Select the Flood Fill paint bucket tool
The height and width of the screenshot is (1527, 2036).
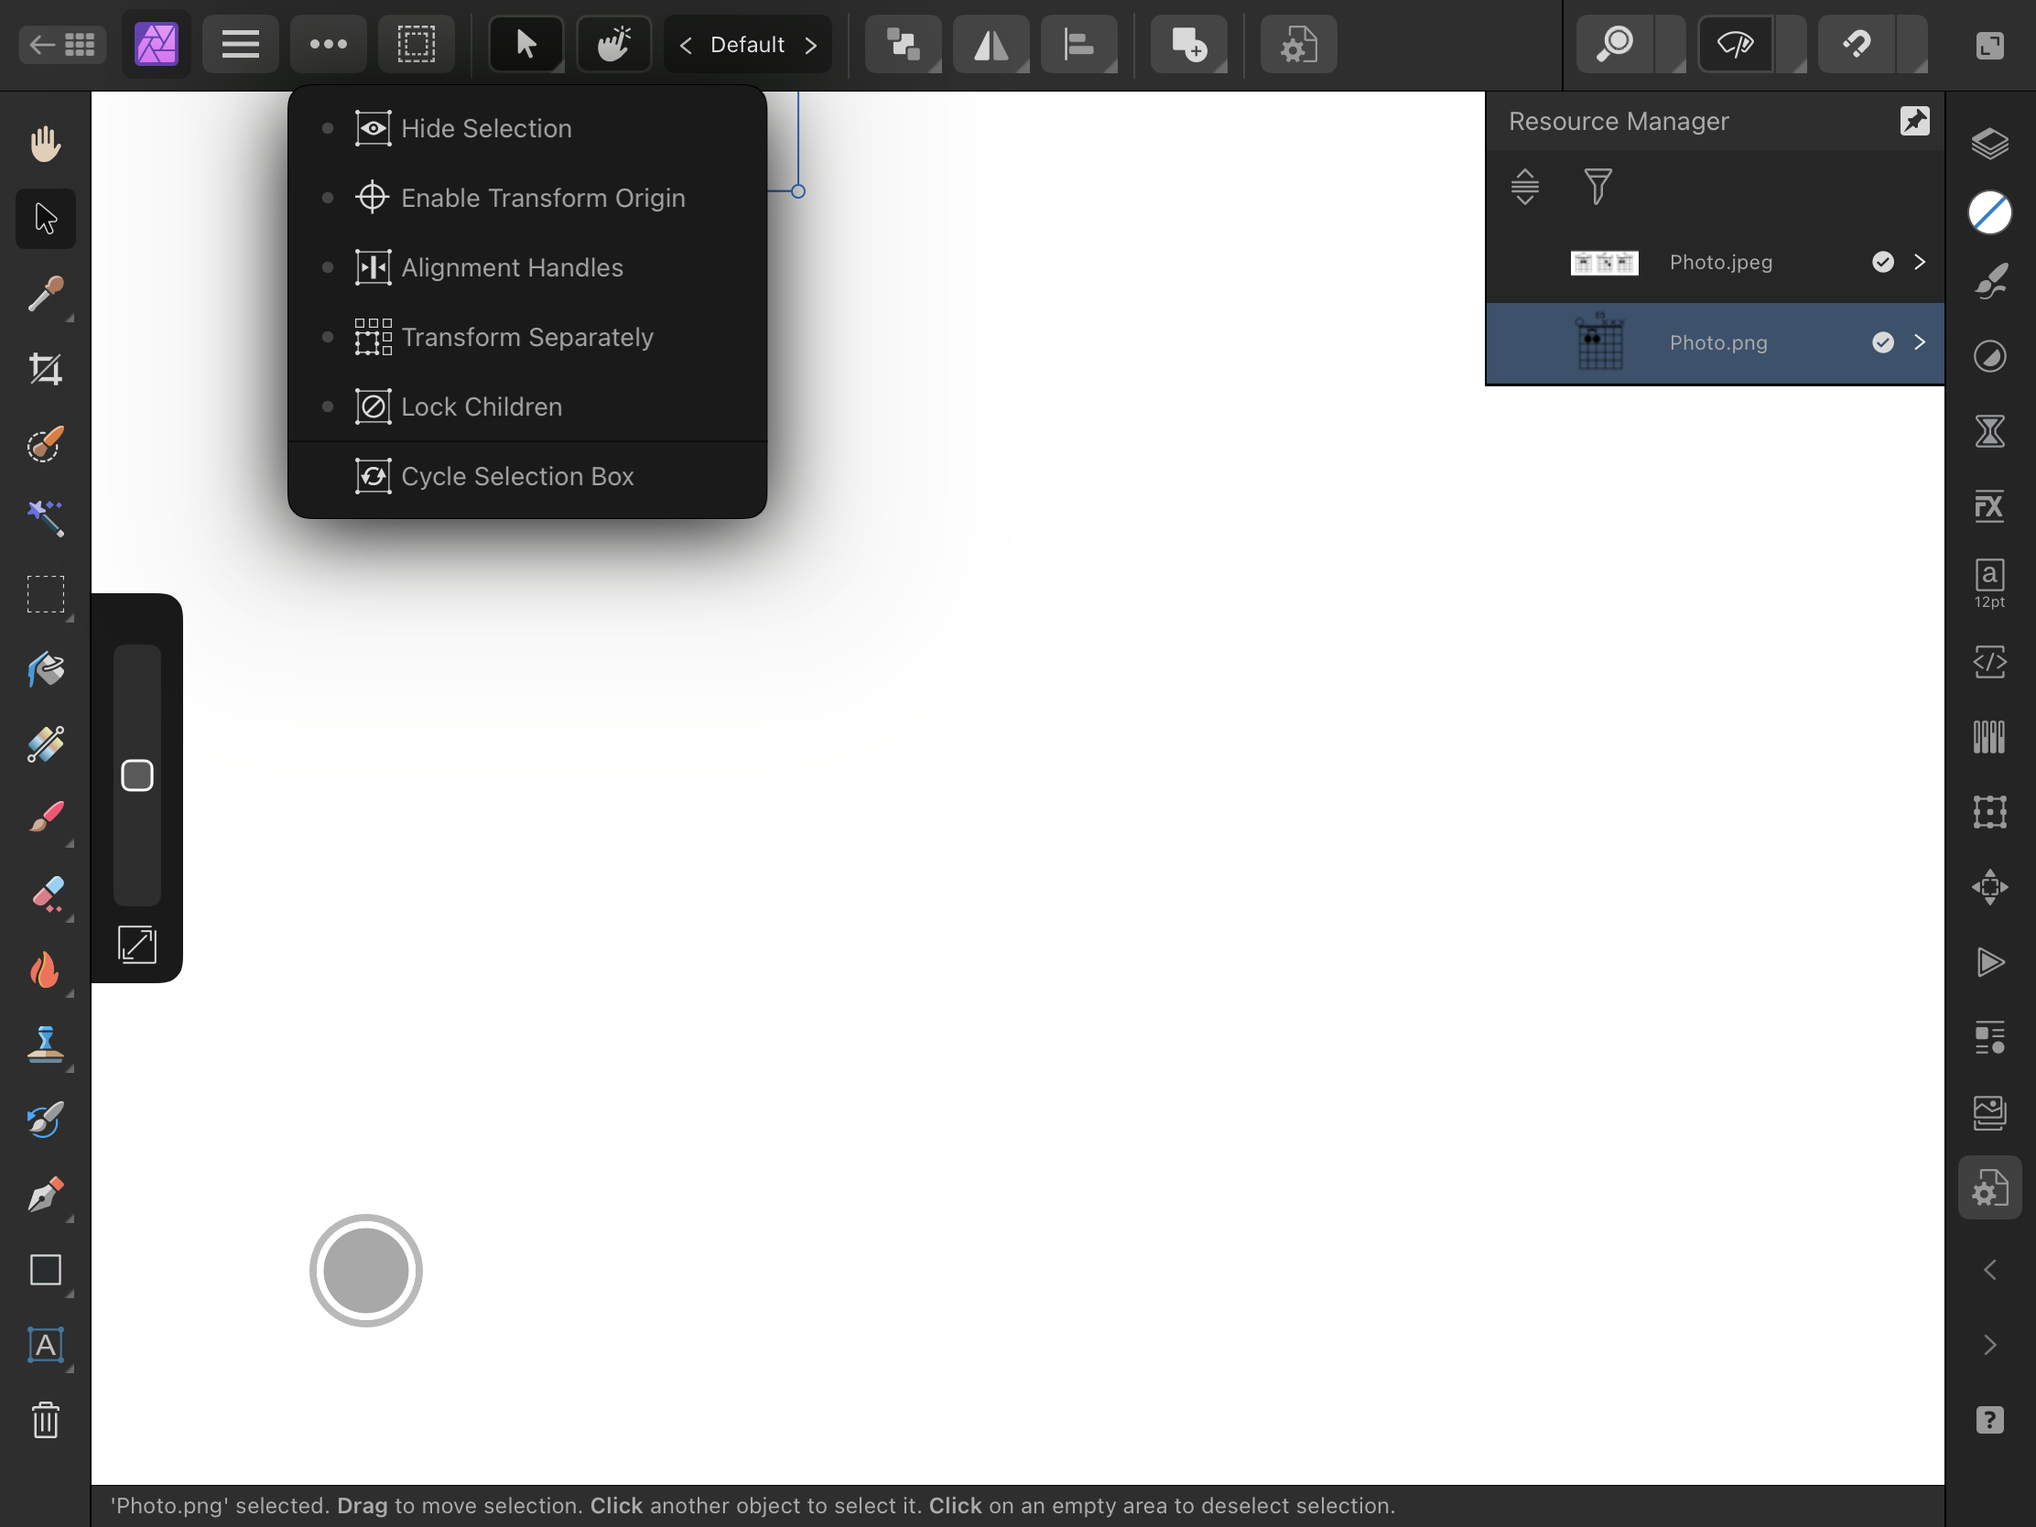(45, 669)
